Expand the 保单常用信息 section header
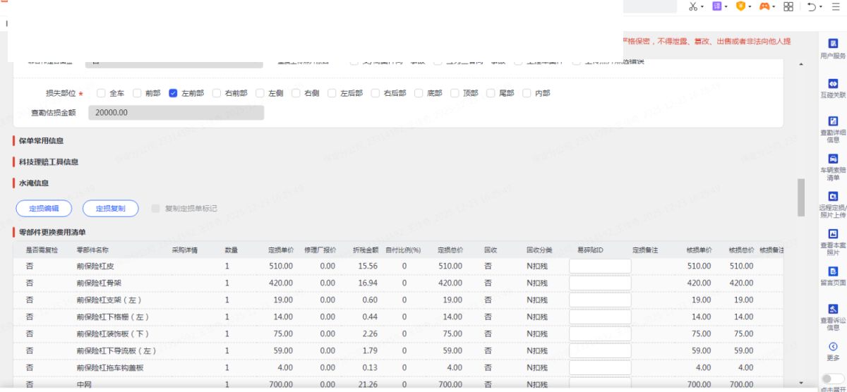This screenshot has width=847, height=392. pyautogui.click(x=41, y=141)
